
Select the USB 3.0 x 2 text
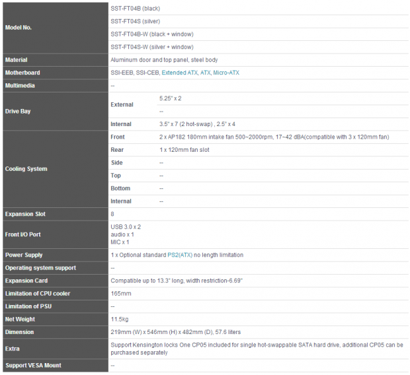(x=126, y=227)
